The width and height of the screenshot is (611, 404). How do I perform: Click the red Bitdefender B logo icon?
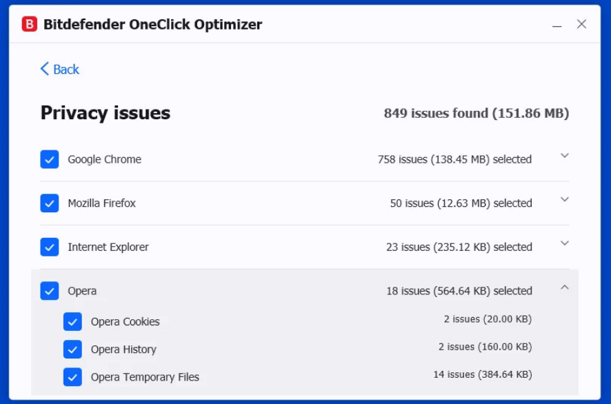29,23
